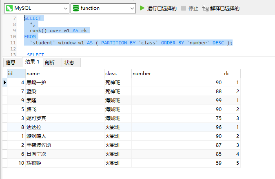Click number 88 in 蓝染 row
The image size is (275, 179).
click(177, 91)
